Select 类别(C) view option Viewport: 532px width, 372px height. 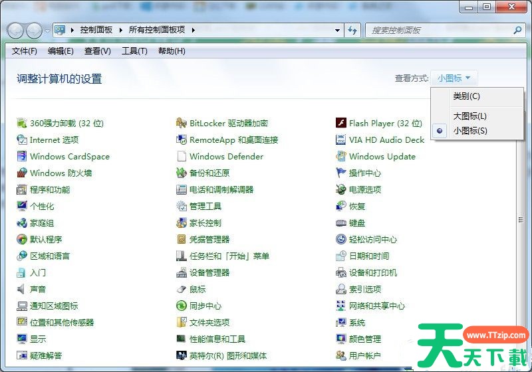[x=466, y=96]
